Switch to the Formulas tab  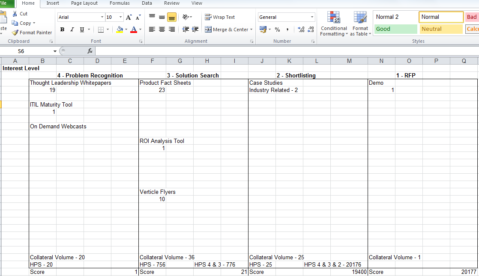tap(120, 3)
